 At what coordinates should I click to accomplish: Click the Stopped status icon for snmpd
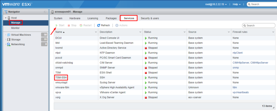tap(146, 68)
